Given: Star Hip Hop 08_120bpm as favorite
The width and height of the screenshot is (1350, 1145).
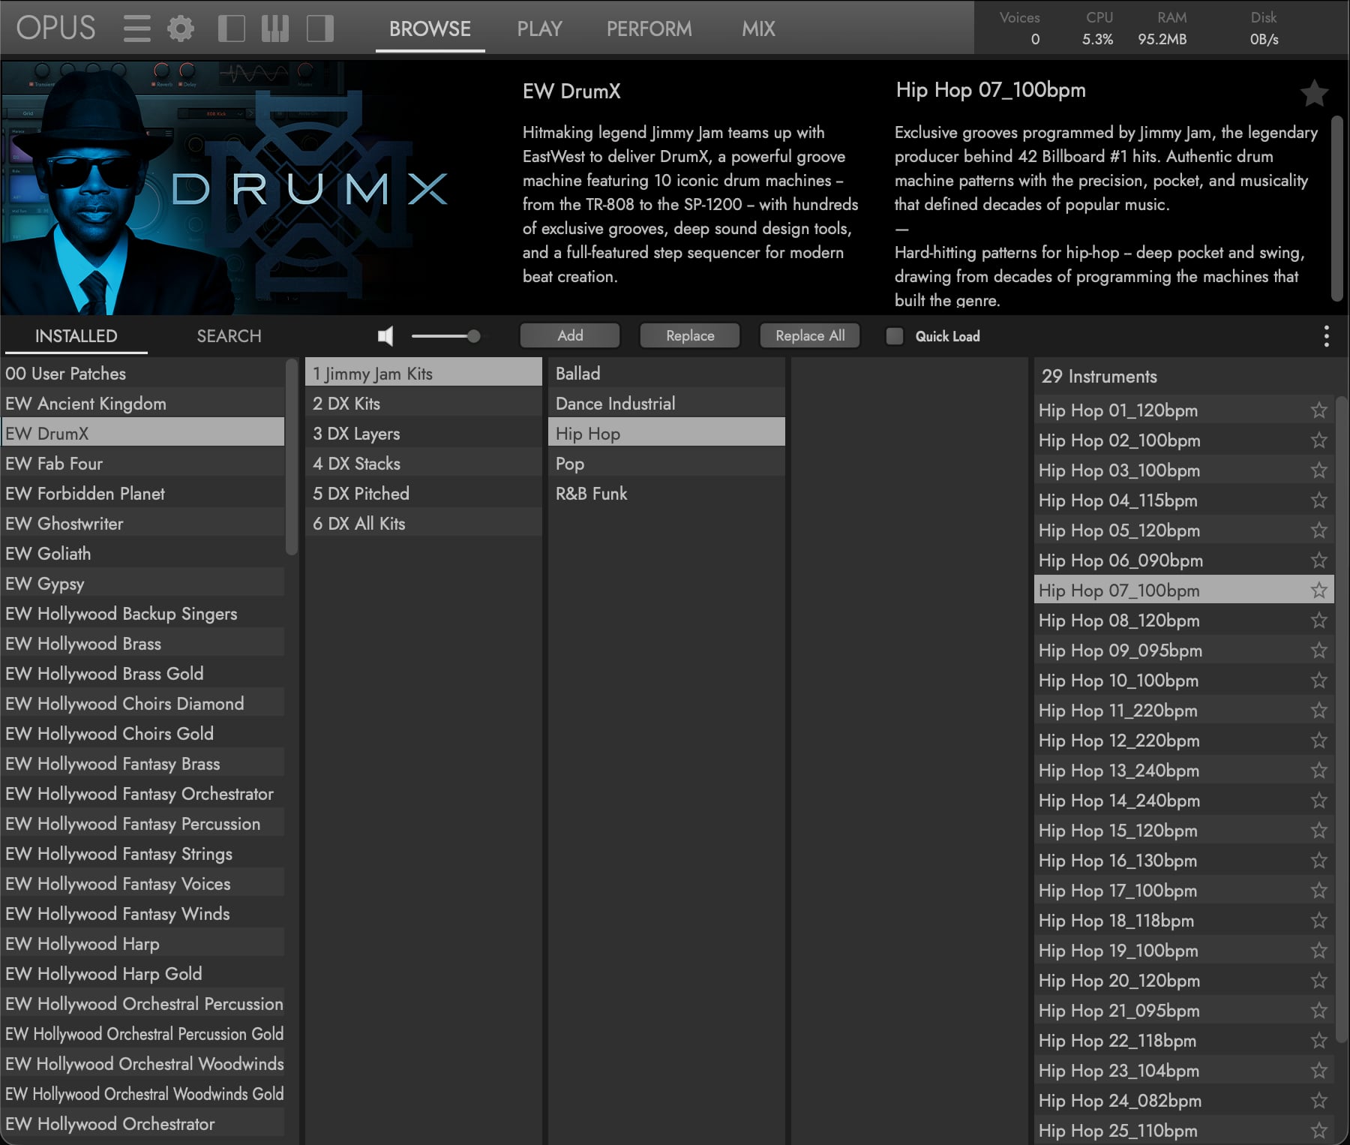Looking at the screenshot, I should (1318, 621).
